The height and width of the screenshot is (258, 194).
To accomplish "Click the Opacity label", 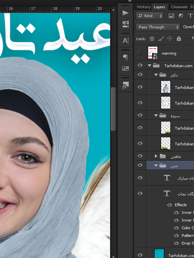I will 188,27.
